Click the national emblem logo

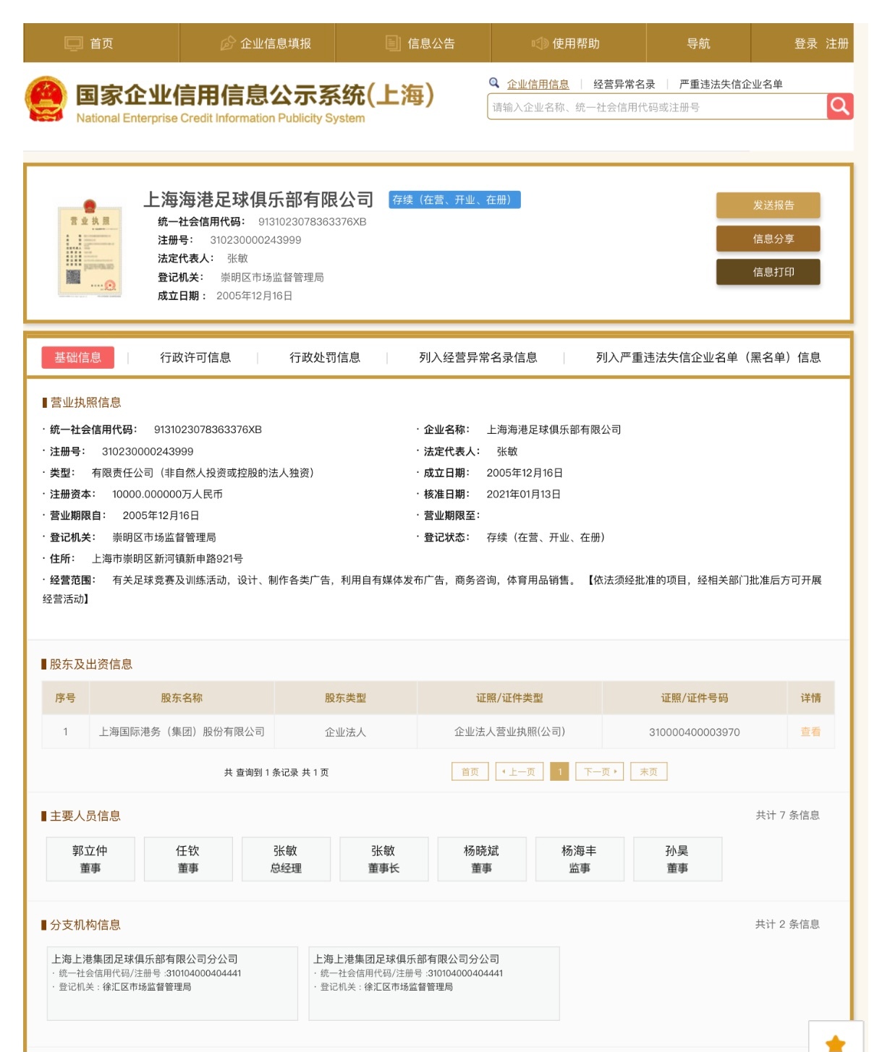tap(46, 100)
